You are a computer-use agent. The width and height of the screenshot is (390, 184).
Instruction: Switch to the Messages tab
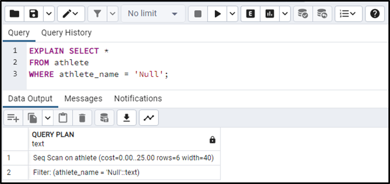[83, 98]
